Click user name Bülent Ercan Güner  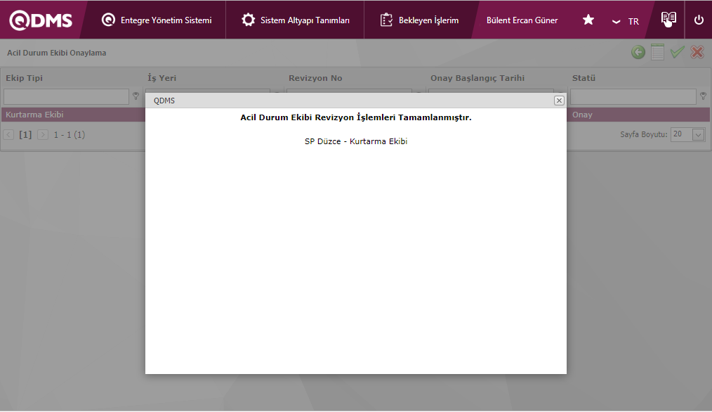[x=522, y=20]
